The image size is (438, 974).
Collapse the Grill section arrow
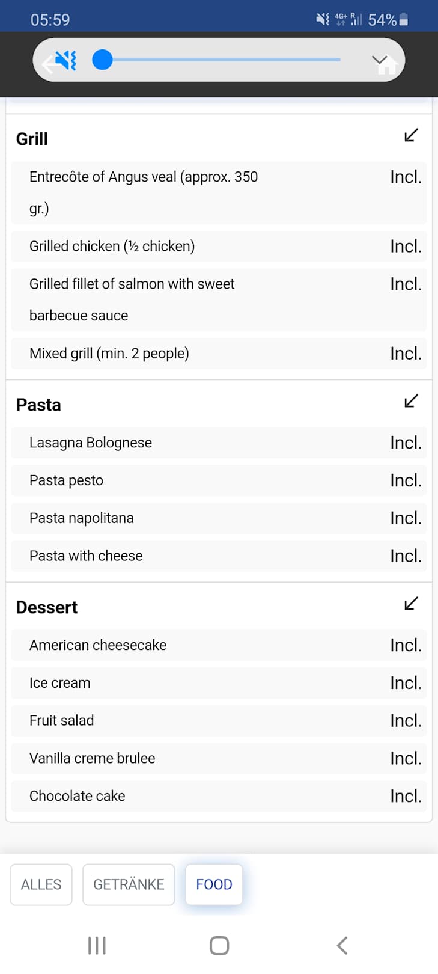click(411, 135)
